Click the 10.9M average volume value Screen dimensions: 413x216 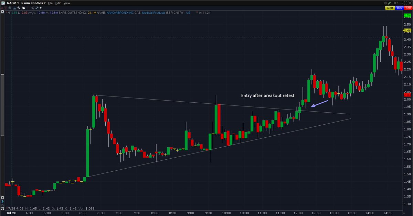(x=41, y=13)
